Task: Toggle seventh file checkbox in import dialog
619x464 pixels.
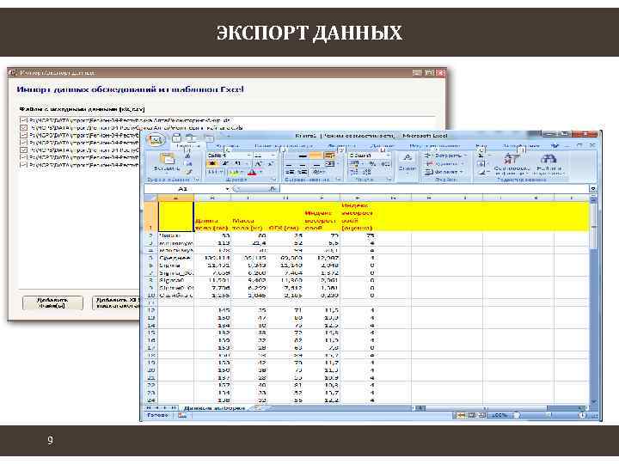Action: click(x=23, y=164)
